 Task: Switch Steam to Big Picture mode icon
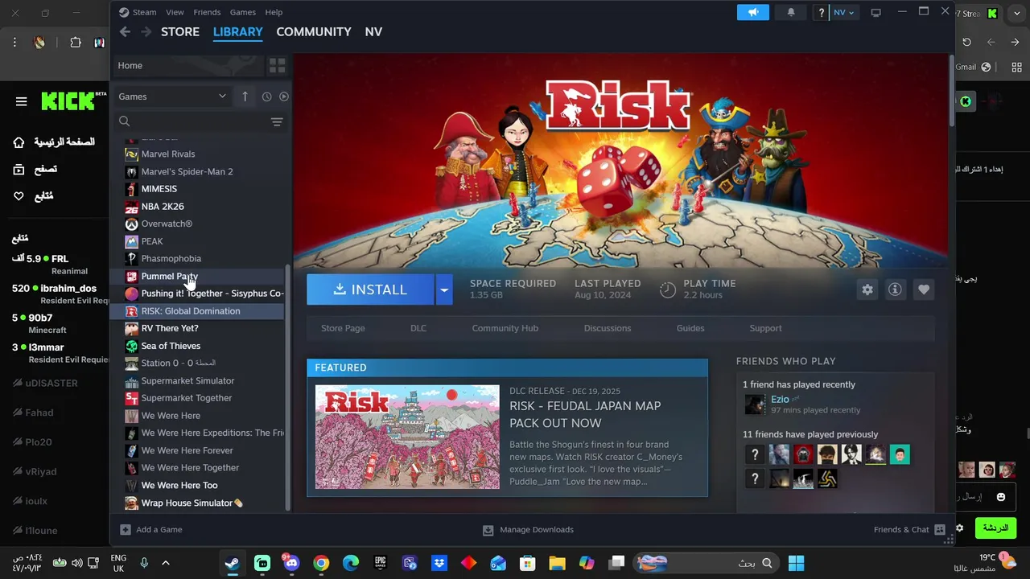[x=876, y=12]
